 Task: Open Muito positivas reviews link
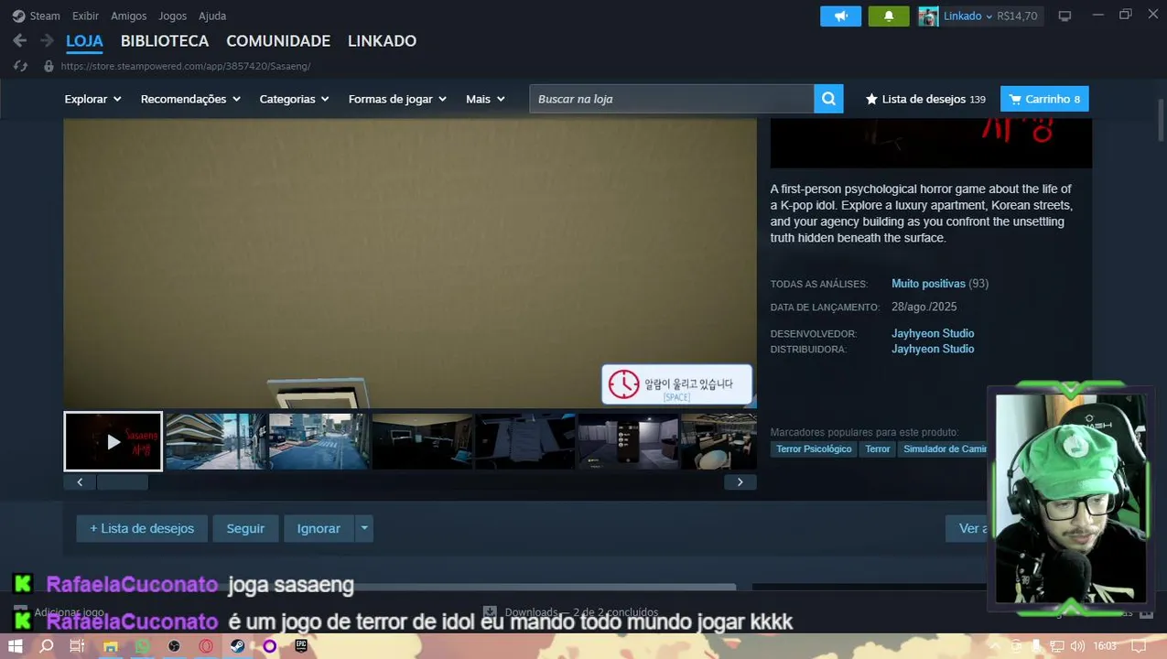[928, 284]
